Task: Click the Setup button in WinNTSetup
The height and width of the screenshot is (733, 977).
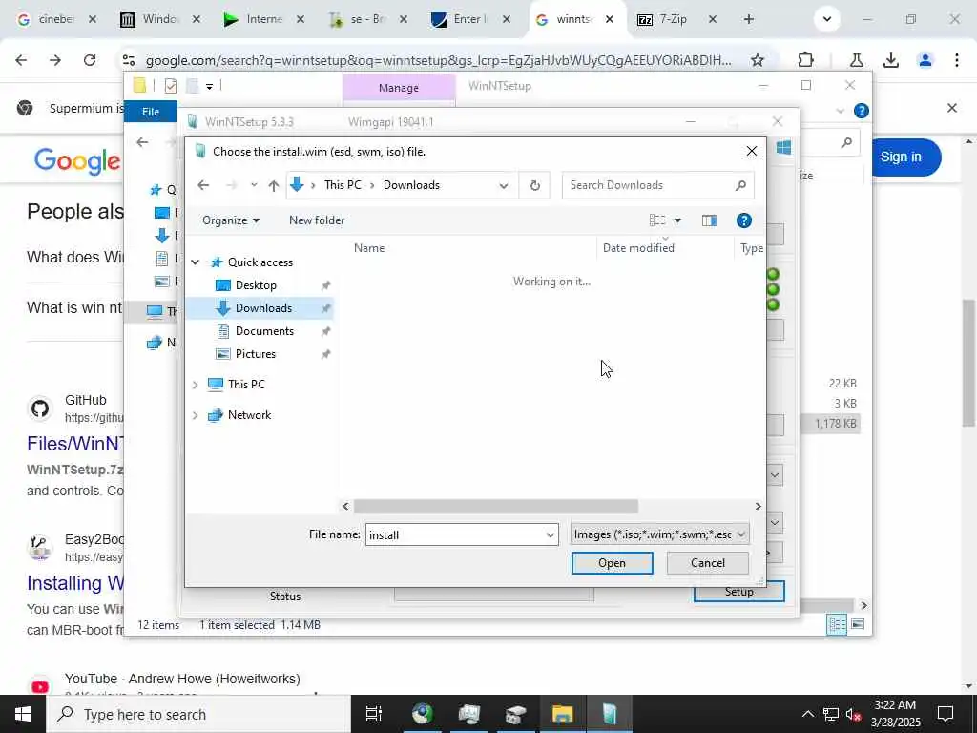Action: [738, 592]
